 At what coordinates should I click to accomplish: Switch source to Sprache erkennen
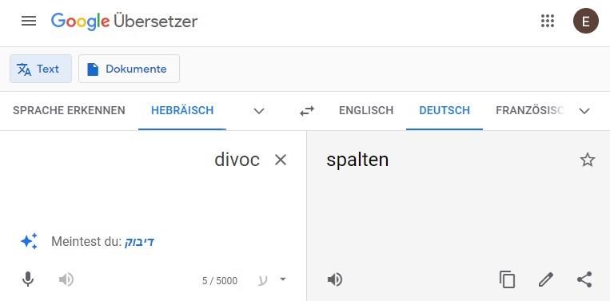[x=69, y=111]
